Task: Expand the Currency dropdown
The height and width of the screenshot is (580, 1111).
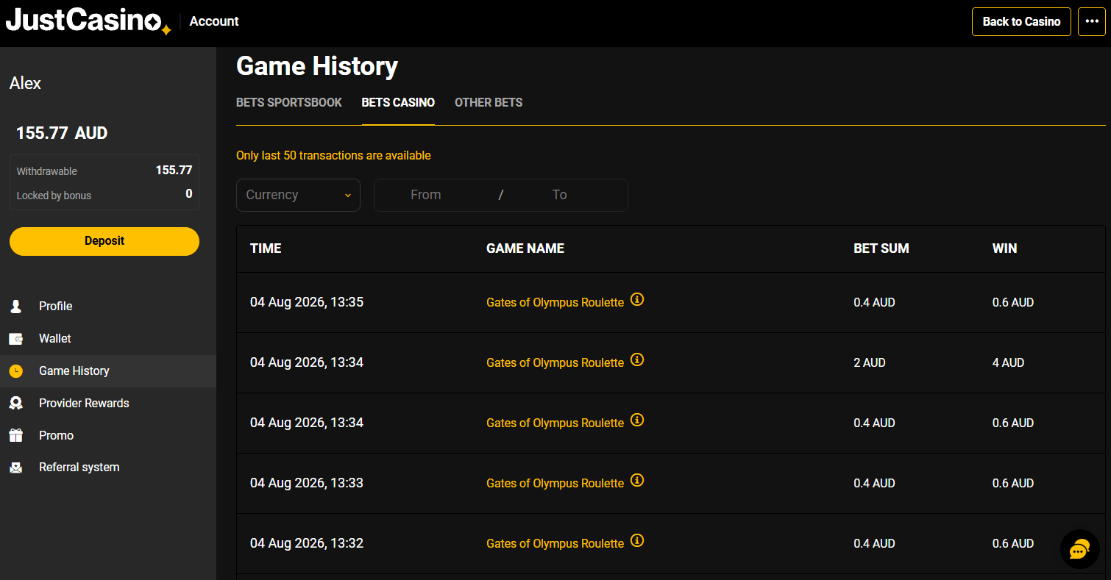Action: [x=298, y=195]
